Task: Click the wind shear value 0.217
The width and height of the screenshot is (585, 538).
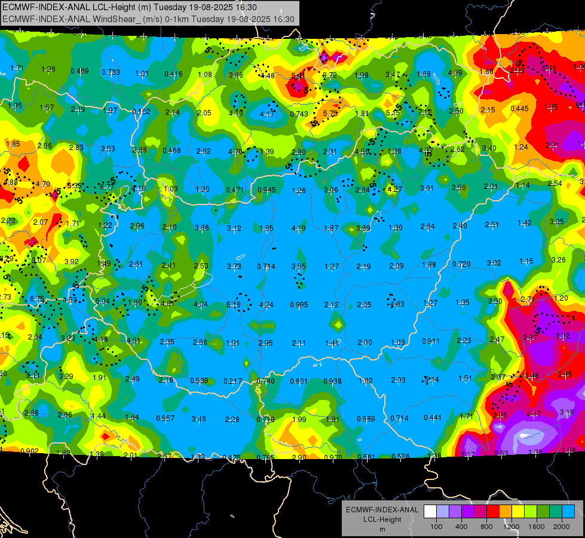Action: click(233, 381)
